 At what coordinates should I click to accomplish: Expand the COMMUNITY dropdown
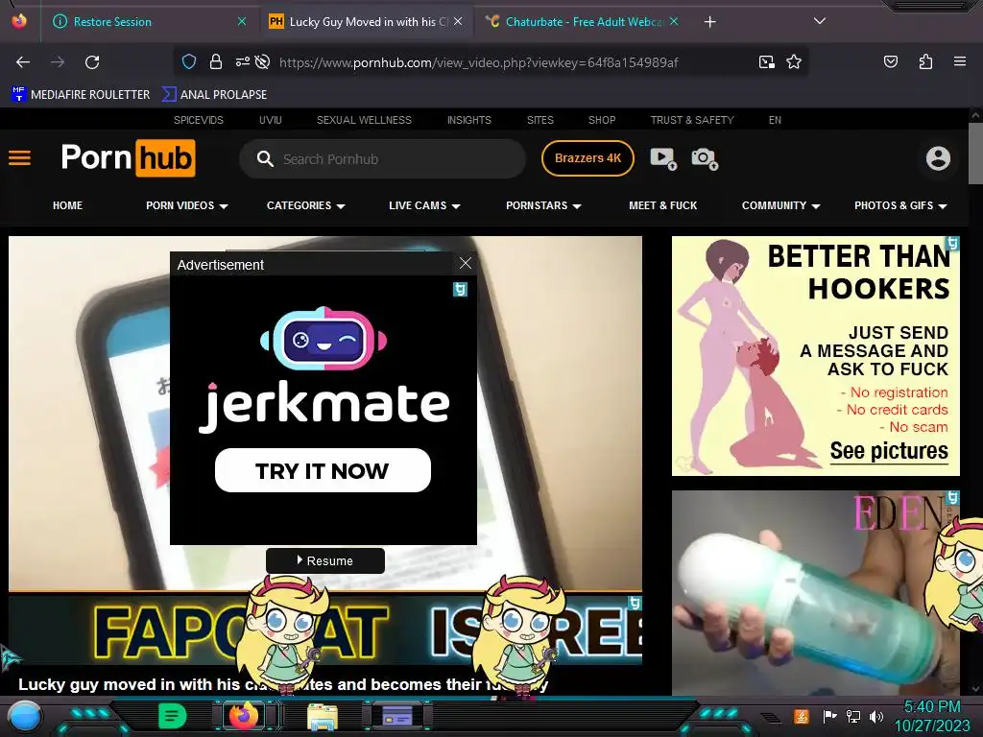point(780,205)
